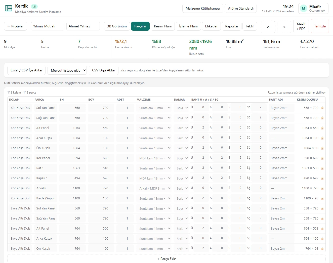The image size is (333, 263).
Task: Open damar dropdown for Raf 1 row
Action: tap(181, 168)
